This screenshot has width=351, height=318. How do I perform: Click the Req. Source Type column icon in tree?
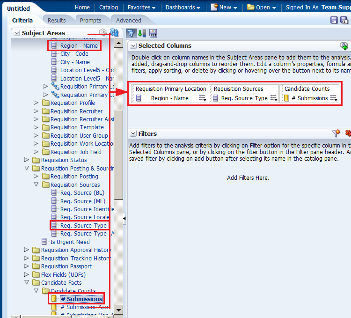click(54, 225)
